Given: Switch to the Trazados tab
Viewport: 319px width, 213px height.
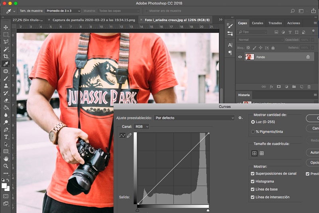Looking at the screenshot, I should pyautogui.click(x=275, y=23).
